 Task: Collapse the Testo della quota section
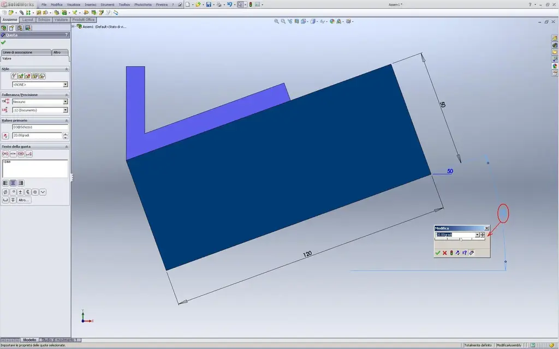[66, 147]
